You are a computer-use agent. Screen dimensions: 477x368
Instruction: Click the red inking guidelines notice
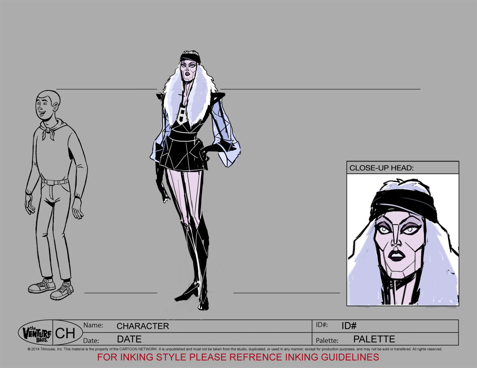[238, 357]
